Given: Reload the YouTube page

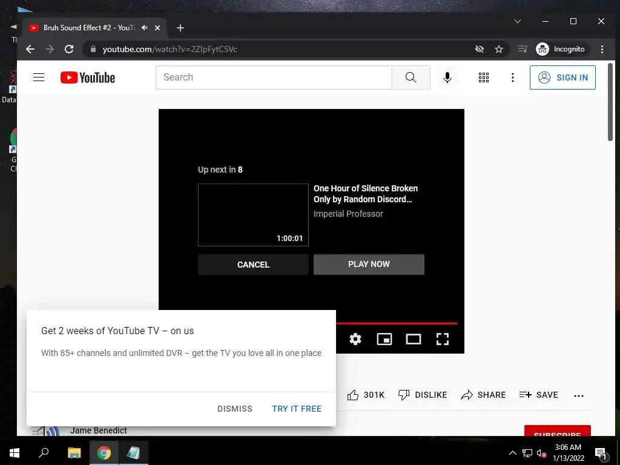Looking at the screenshot, I should tap(69, 49).
